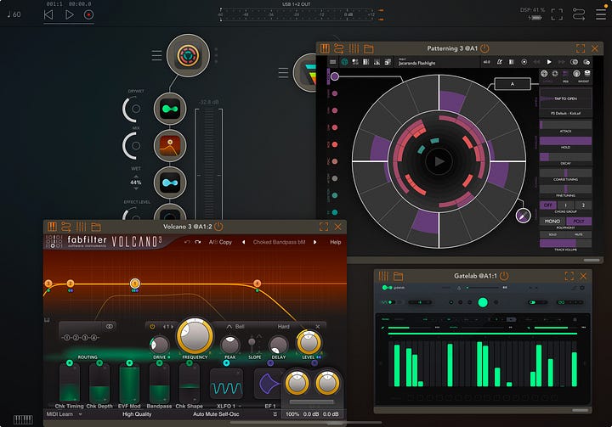Open Patterning 3 window routing icon
Screen dimensions: 612x427
point(339,48)
